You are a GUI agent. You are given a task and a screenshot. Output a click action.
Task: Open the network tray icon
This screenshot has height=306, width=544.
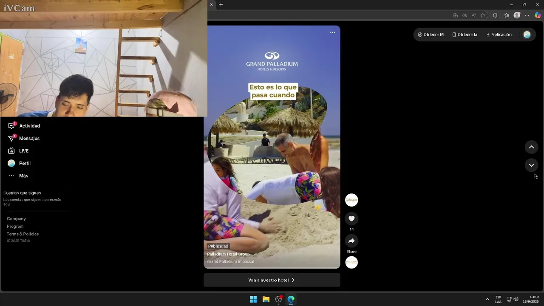pos(509,299)
